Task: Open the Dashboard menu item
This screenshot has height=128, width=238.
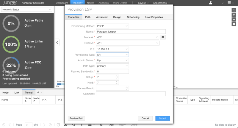Action: tap(62, 3)
